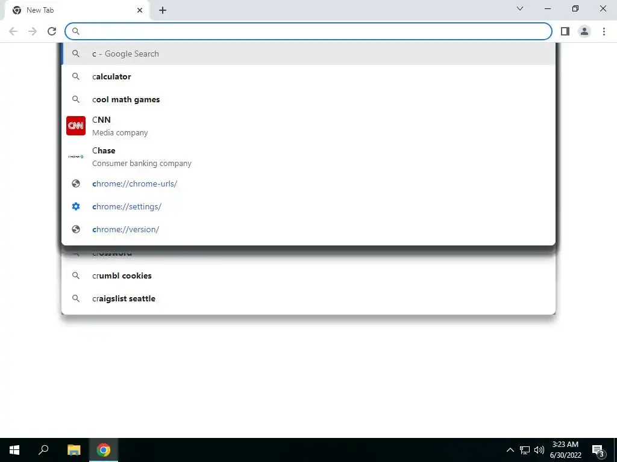Focus the address bar input
Screen dimensions: 617x462
(x=308, y=31)
